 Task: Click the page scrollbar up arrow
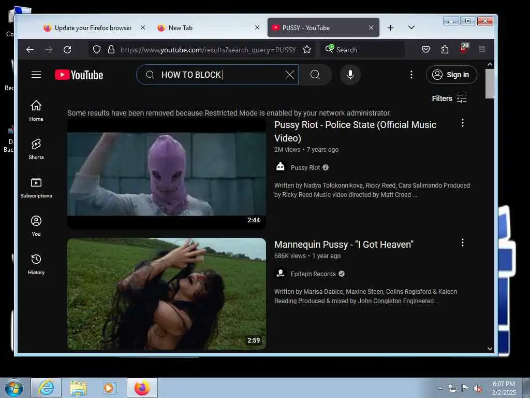pyautogui.click(x=490, y=64)
